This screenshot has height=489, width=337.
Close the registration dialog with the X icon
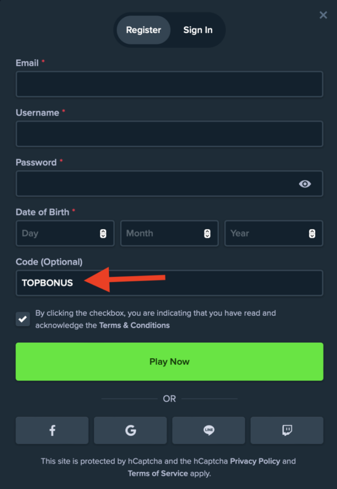323,15
